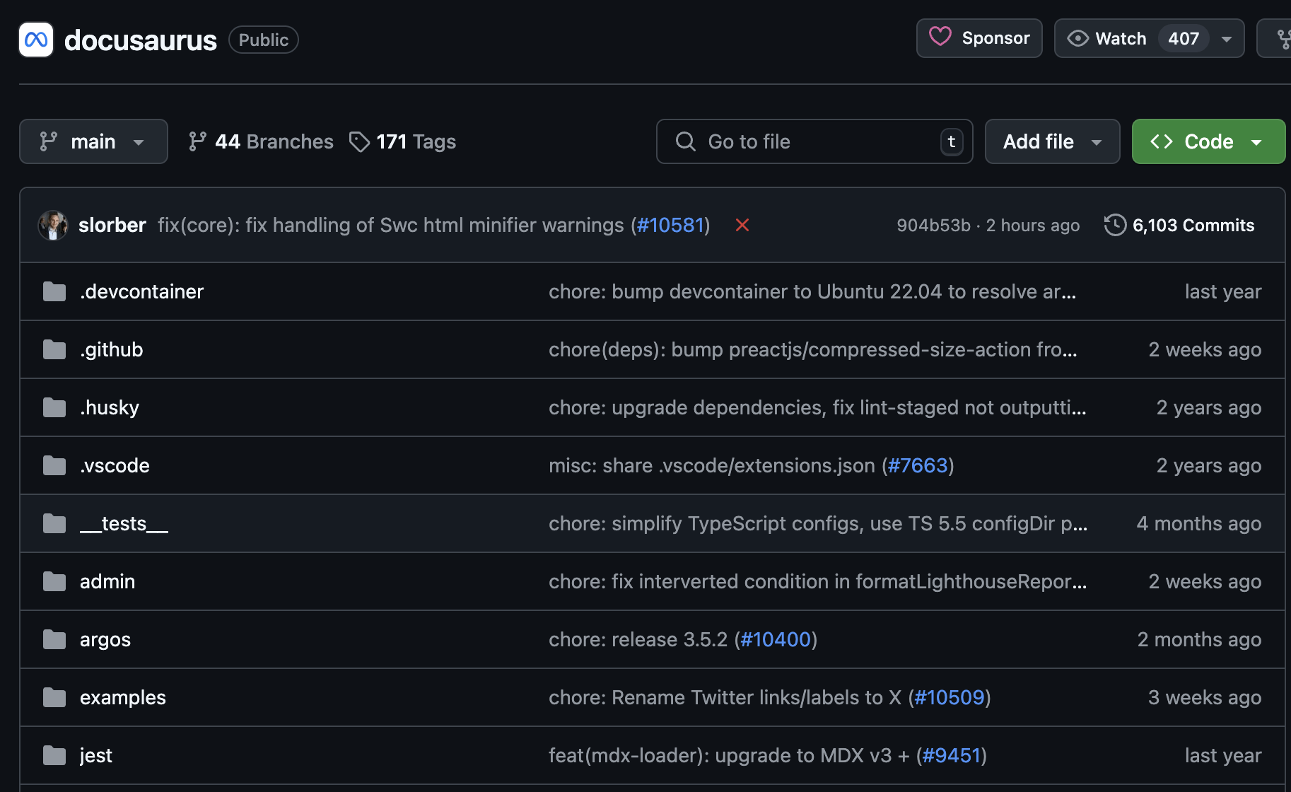Screen dimensions: 1291x792
Task: Open the .husky folder
Action: (x=110, y=407)
